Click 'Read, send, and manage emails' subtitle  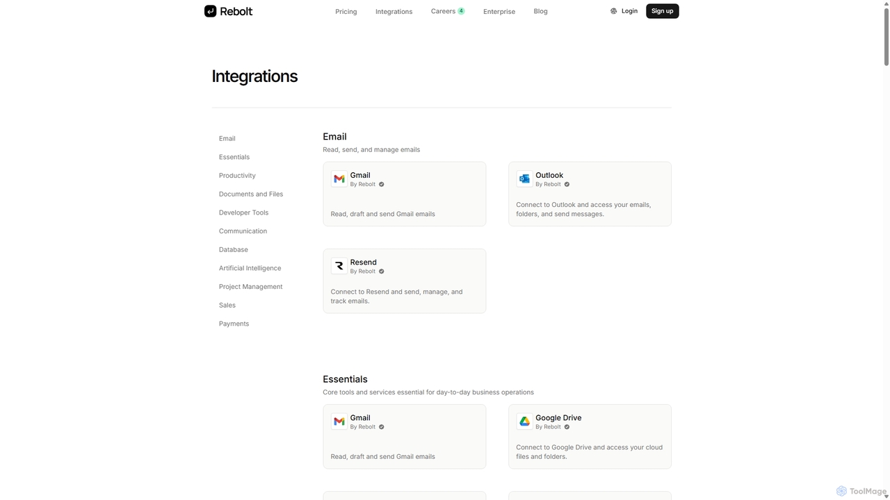point(371,149)
